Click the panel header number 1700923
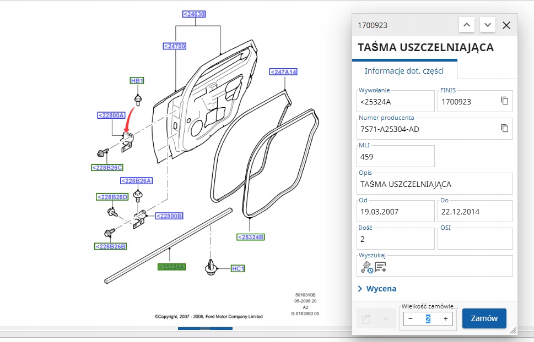This screenshot has width=534, height=342. tap(372, 25)
